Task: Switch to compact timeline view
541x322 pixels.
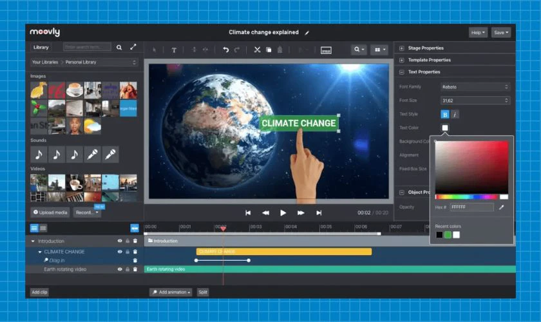Action: pyautogui.click(x=43, y=228)
